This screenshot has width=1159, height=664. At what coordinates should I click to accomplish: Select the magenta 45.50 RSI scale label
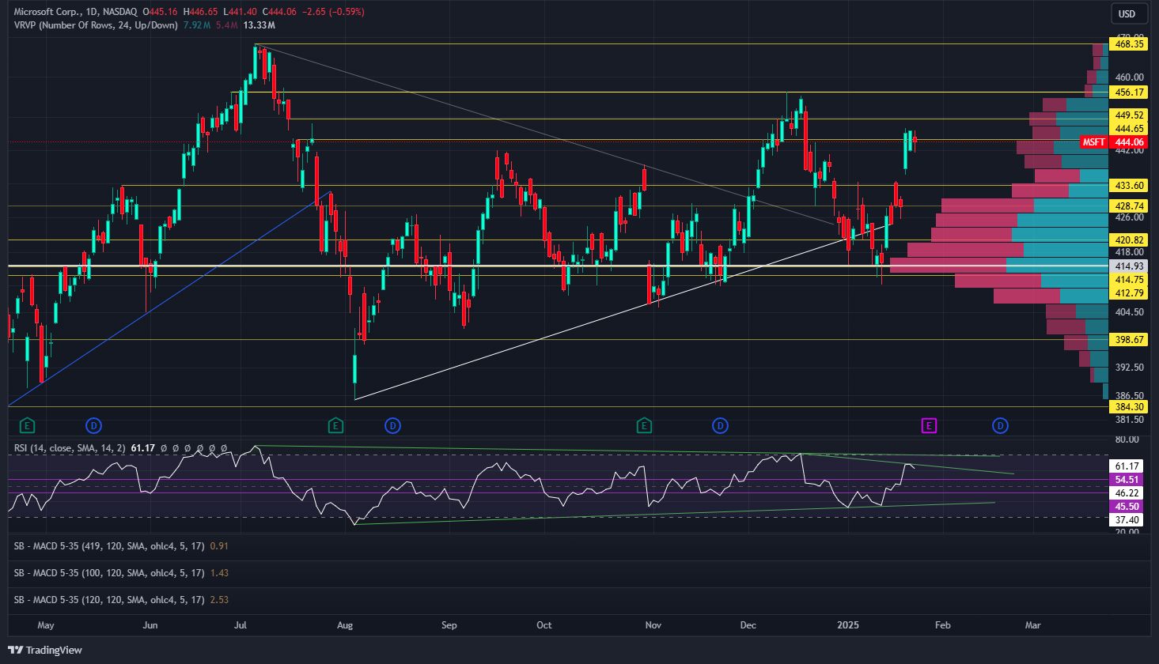(1127, 507)
